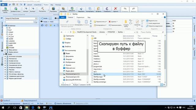Click the Пуск play control in the bottom bar

(40, 104)
